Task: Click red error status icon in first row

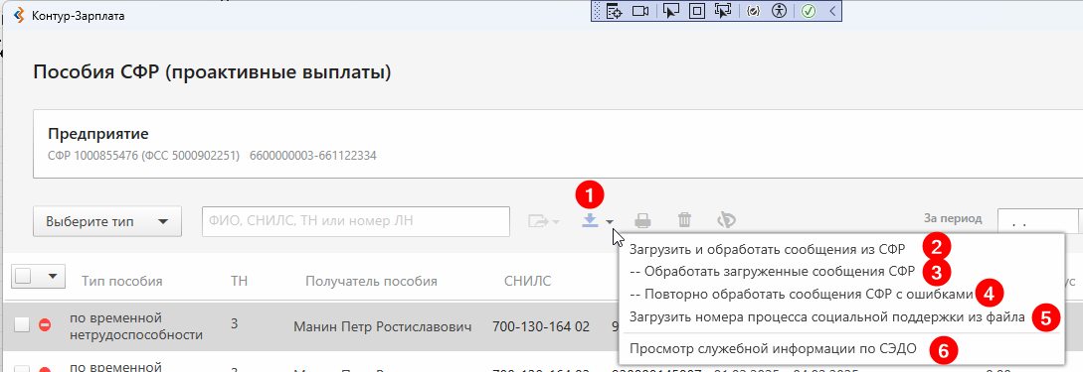Action: [x=45, y=325]
